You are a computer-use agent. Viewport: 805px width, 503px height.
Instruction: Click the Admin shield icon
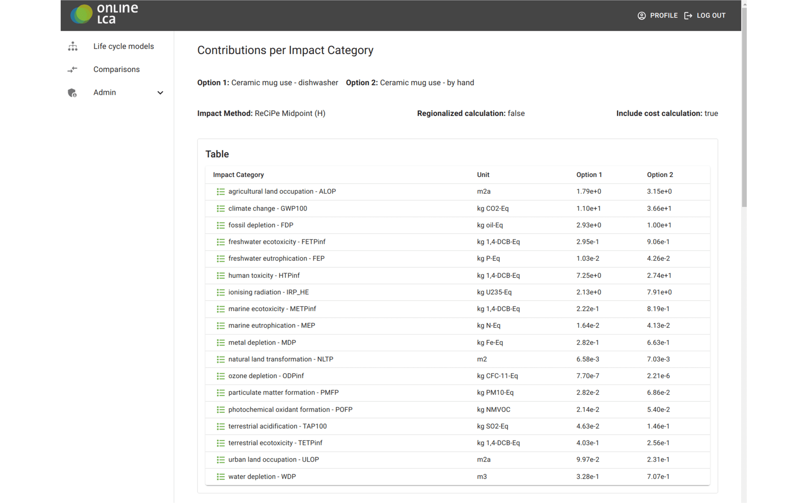pyautogui.click(x=72, y=92)
